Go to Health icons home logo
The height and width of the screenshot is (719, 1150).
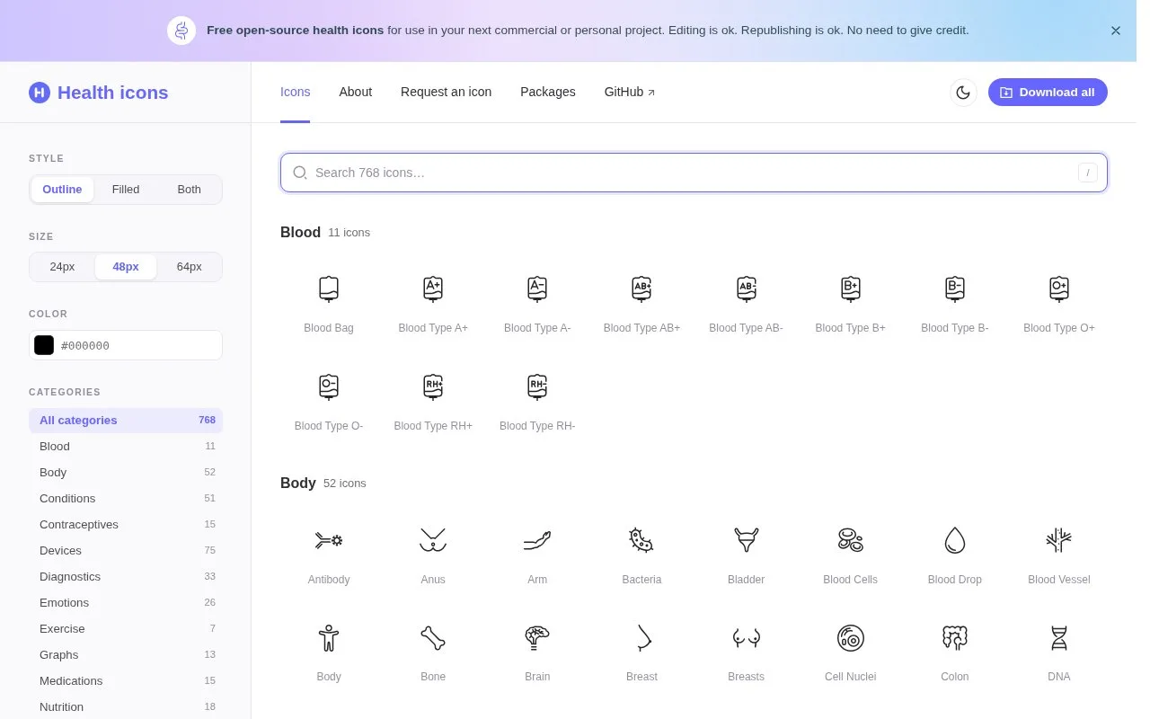coord(99,93)
